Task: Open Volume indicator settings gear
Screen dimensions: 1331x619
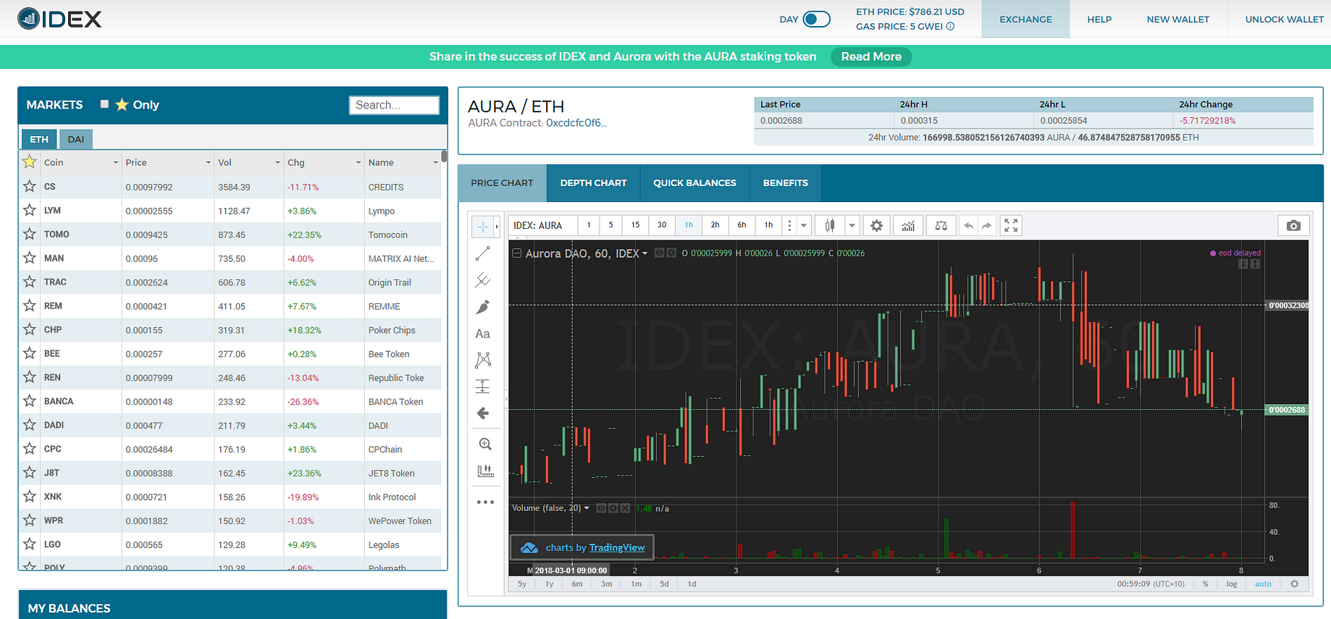Action: 613,508
